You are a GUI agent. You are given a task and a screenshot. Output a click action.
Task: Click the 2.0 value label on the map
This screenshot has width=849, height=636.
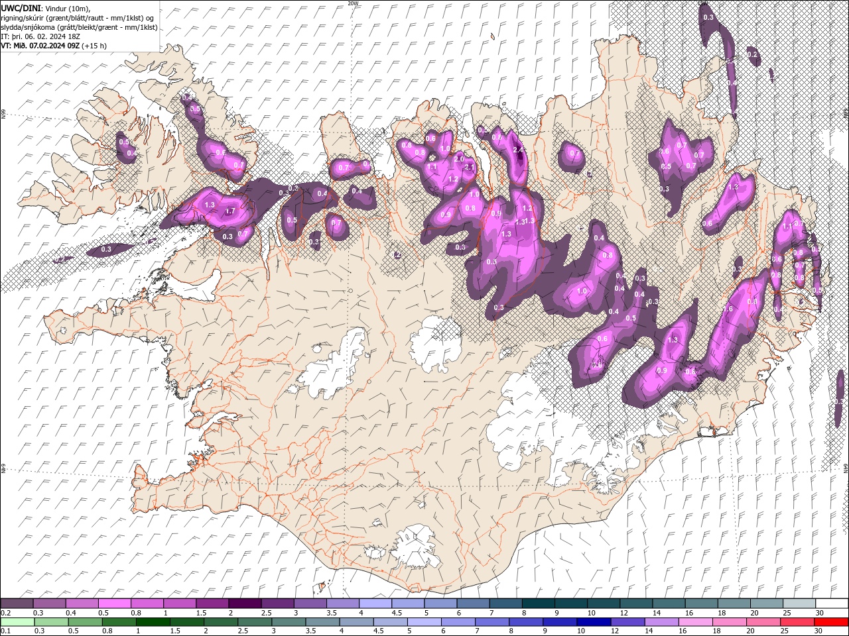[458, 159]
